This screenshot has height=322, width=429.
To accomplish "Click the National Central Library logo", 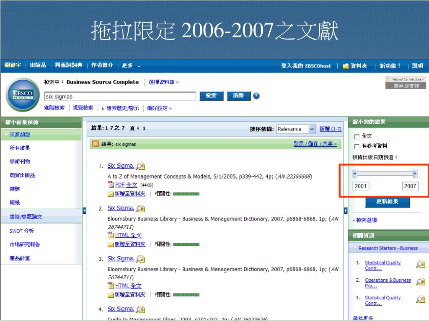I will (406, 83).
